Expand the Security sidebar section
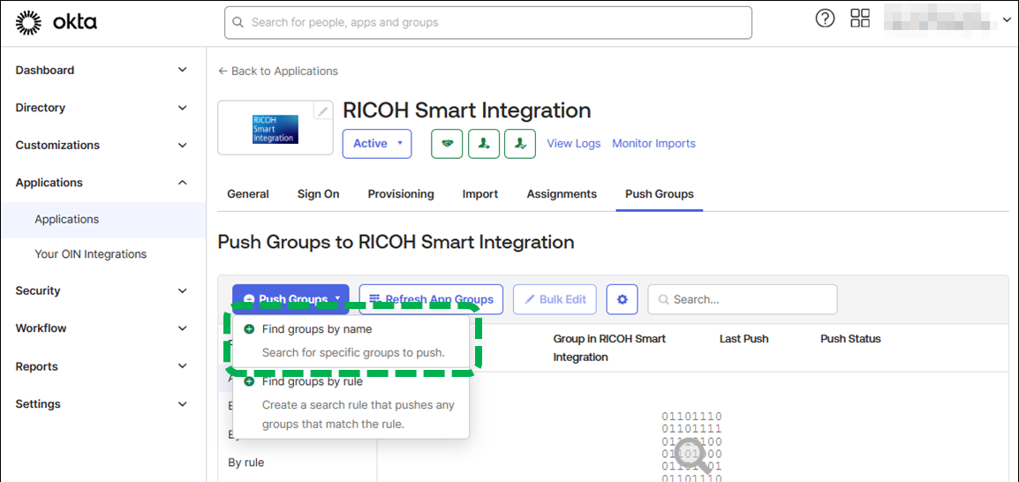1019x482 pixels. tap(102, 290)
